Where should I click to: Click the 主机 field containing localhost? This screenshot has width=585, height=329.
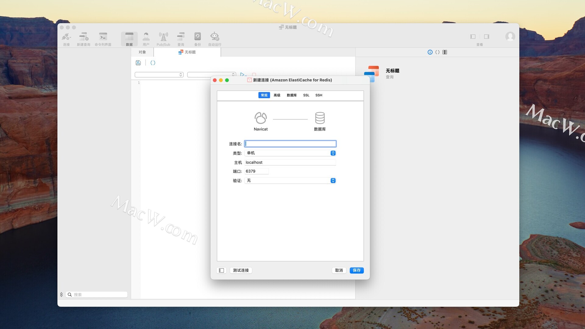point(290,162)
